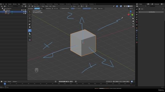Toggle Collection visibility eye in outliner

(24, 10)
